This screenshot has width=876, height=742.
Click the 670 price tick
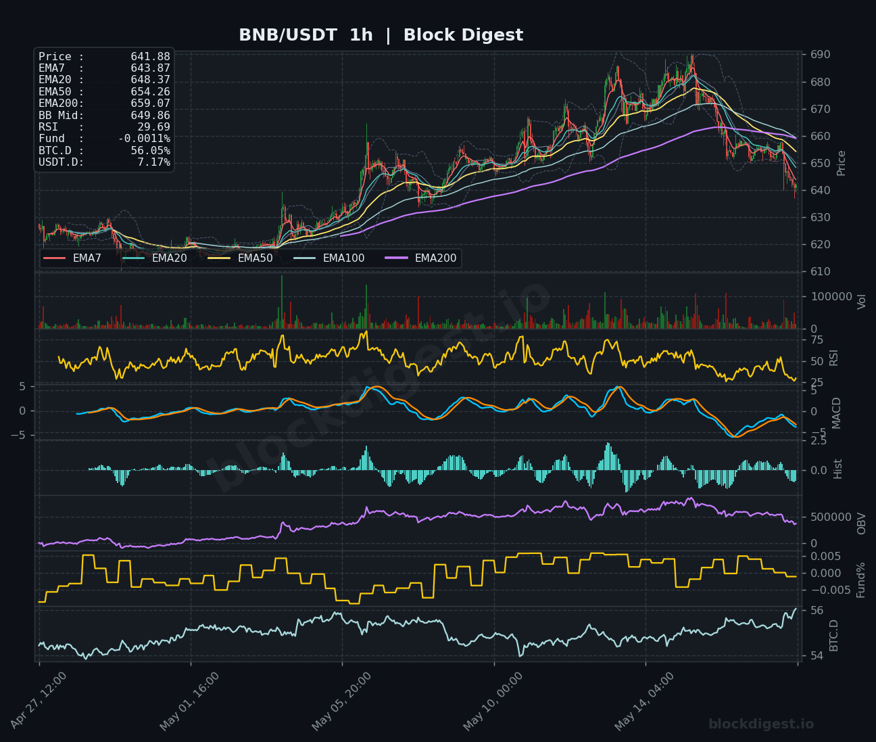[x=821, y=110]
